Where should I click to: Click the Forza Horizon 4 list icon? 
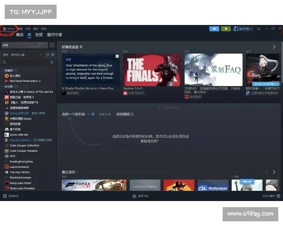pyautogui.click(x=7, y=97)
